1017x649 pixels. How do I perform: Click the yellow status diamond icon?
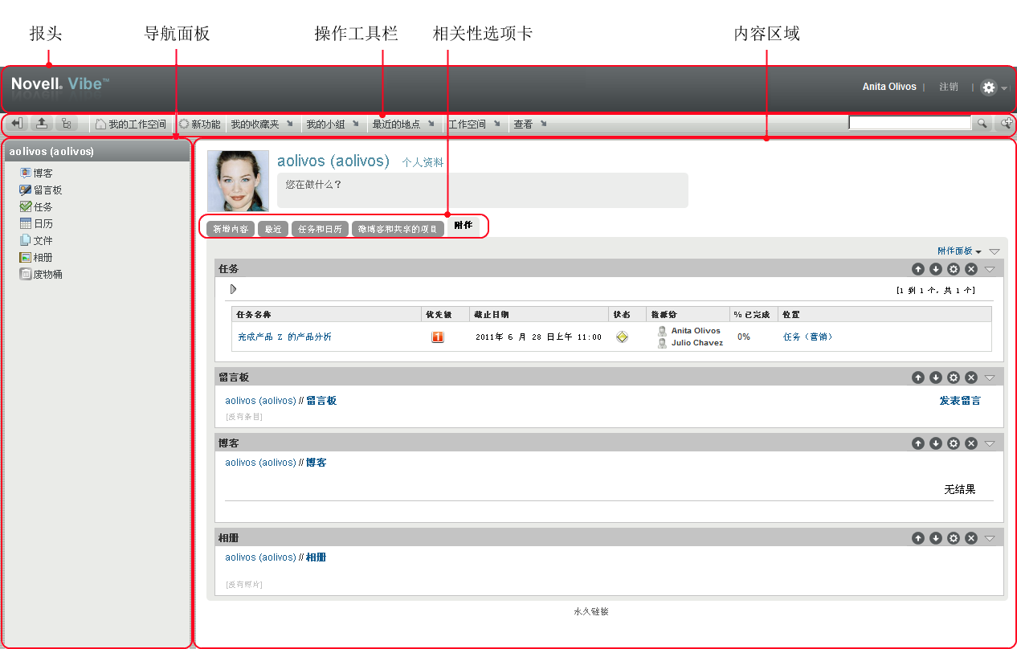(622, 337)
